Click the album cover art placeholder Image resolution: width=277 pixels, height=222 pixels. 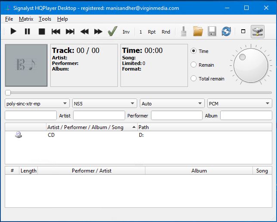[x=26, y=65]
